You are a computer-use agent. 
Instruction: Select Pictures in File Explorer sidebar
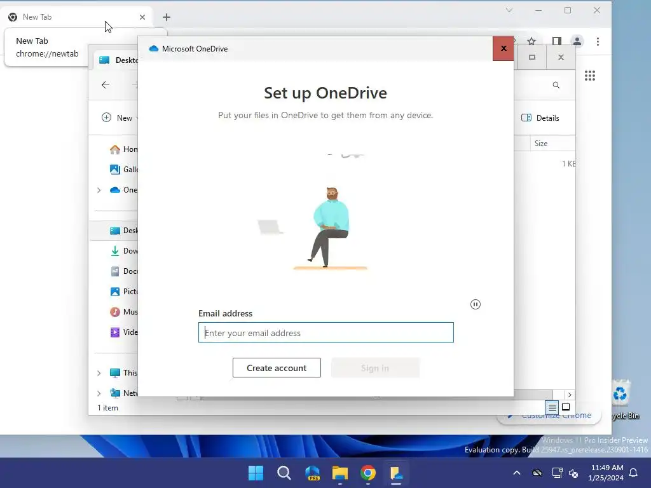(x=123, y=291)
